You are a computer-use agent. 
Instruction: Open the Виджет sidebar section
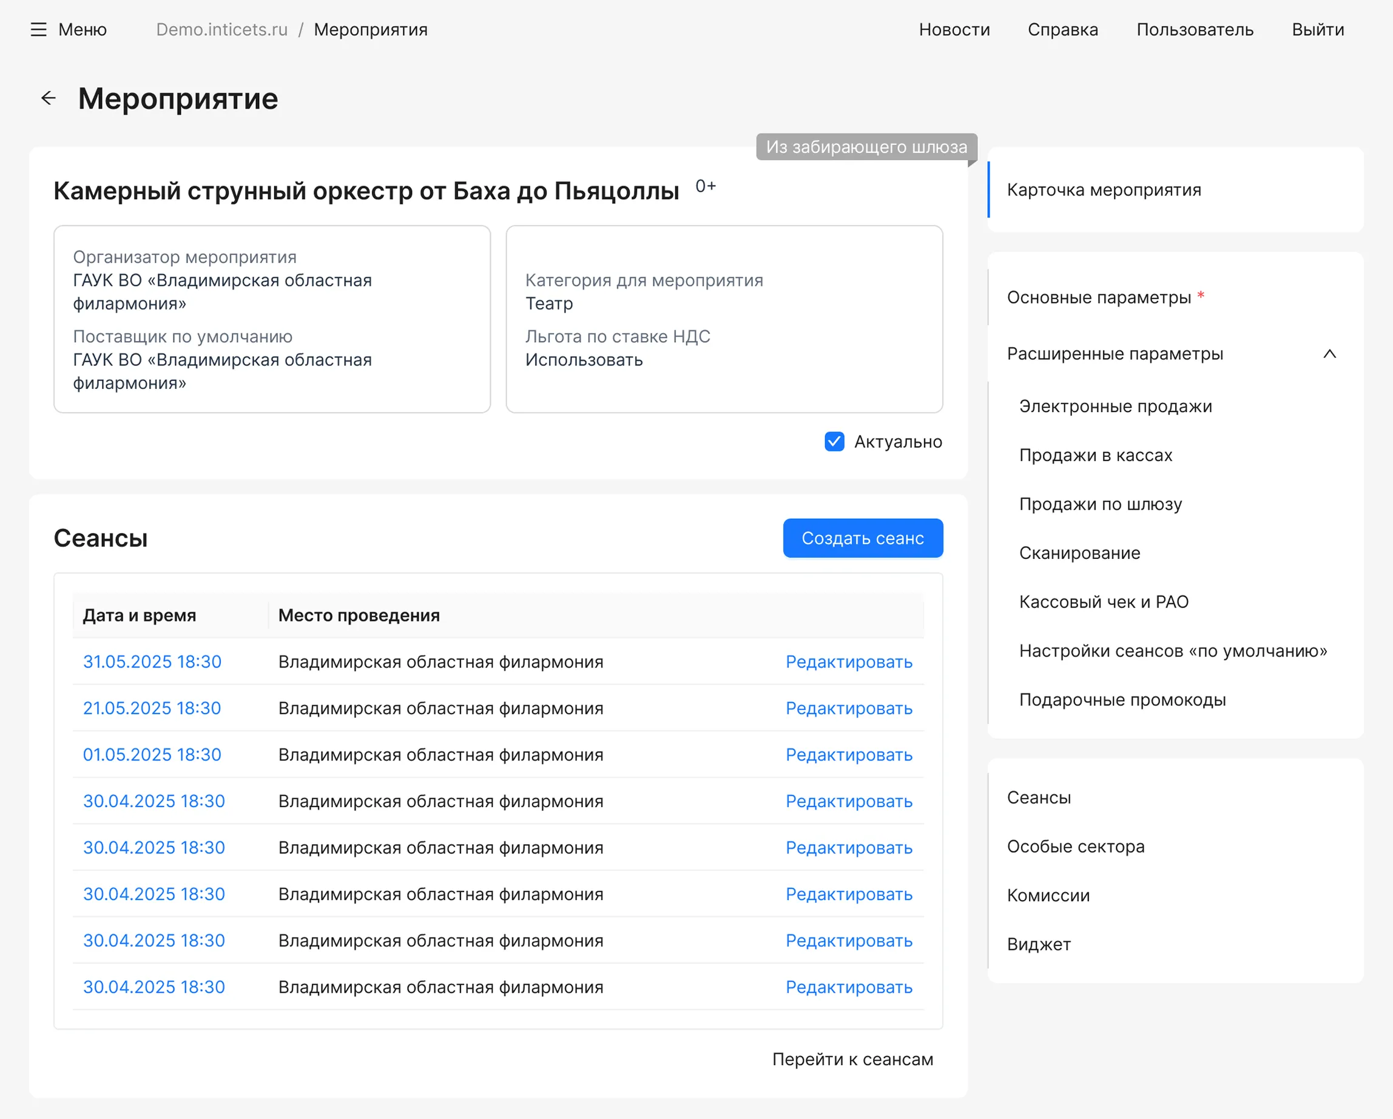1038,944
